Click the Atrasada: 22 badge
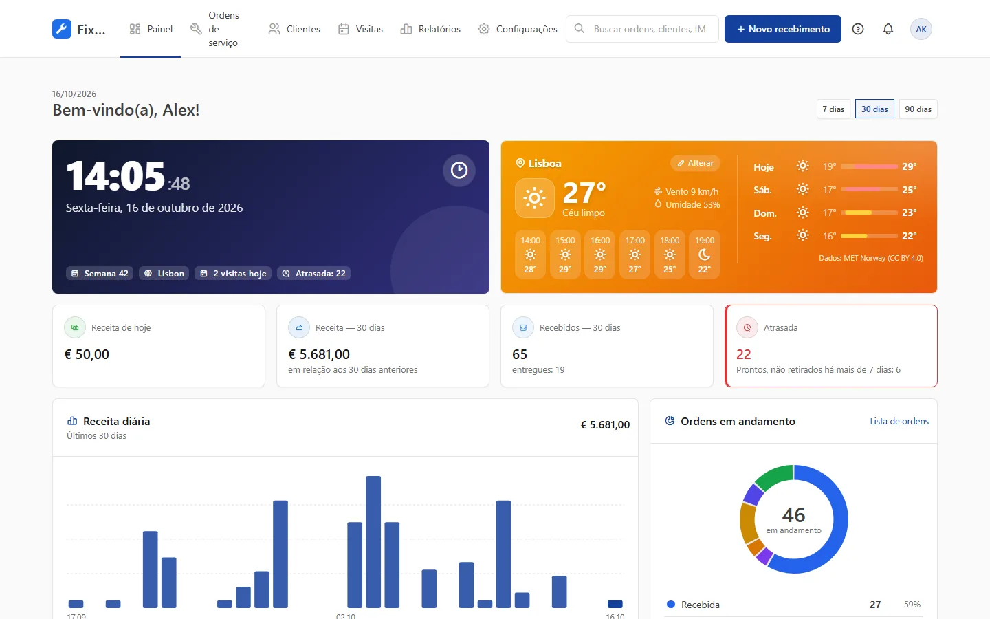 pyautogui.click(x=314, y=274)
